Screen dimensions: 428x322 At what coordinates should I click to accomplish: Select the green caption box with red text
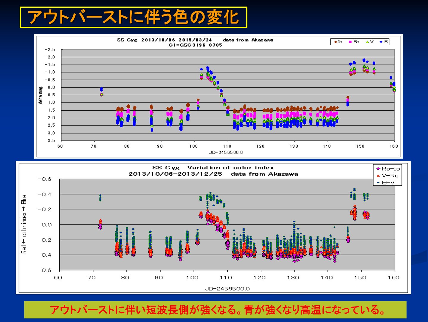click(215, 310)
